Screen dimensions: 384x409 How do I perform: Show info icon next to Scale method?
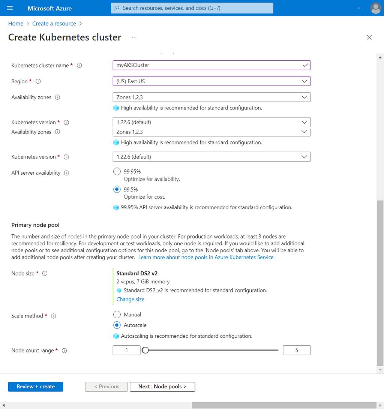coord(54,316)
